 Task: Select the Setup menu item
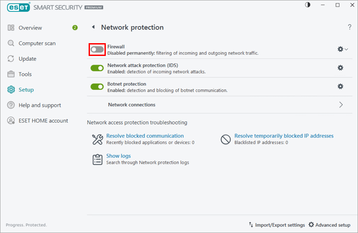click(x=26, y=90)
